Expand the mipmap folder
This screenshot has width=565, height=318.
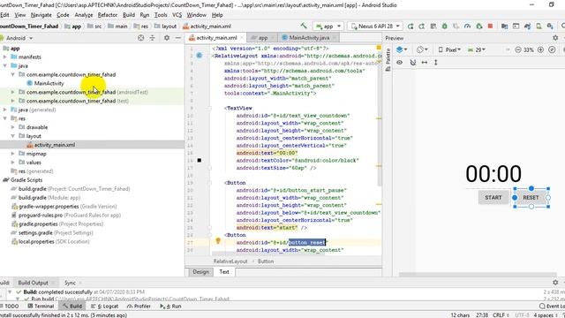(x=13, y=154)
